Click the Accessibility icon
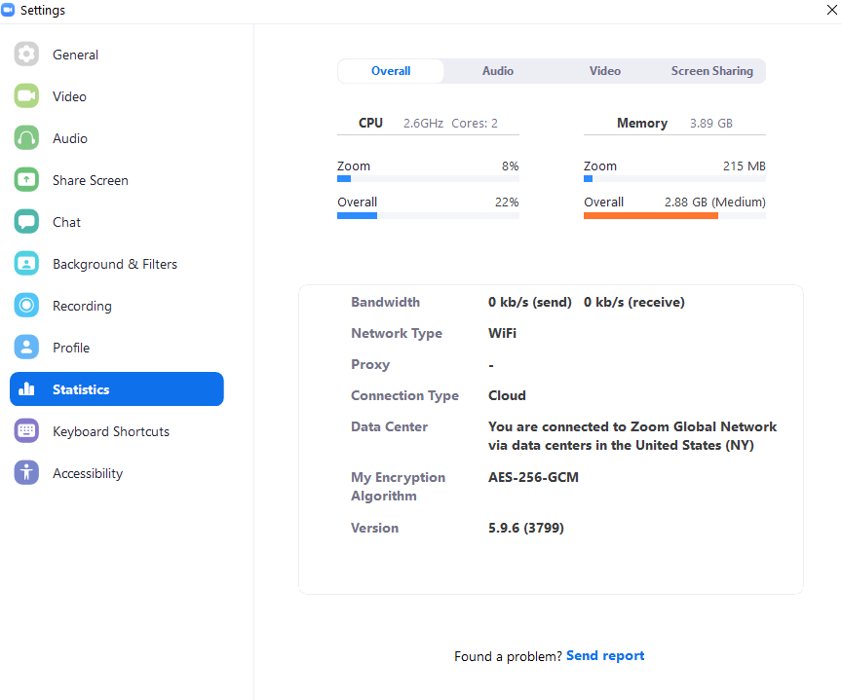 tap(26, 473)
